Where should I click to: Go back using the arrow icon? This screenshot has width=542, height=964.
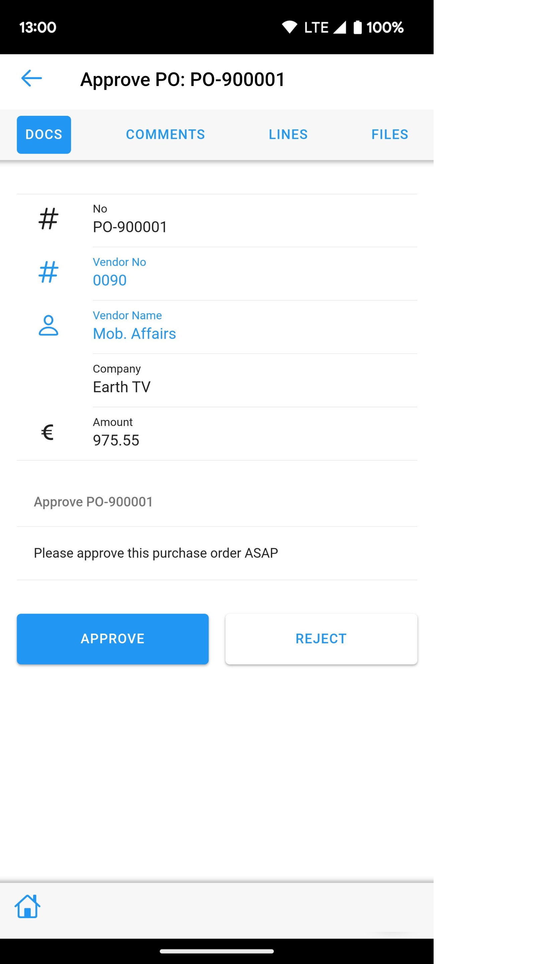click(x=31, y=78)
